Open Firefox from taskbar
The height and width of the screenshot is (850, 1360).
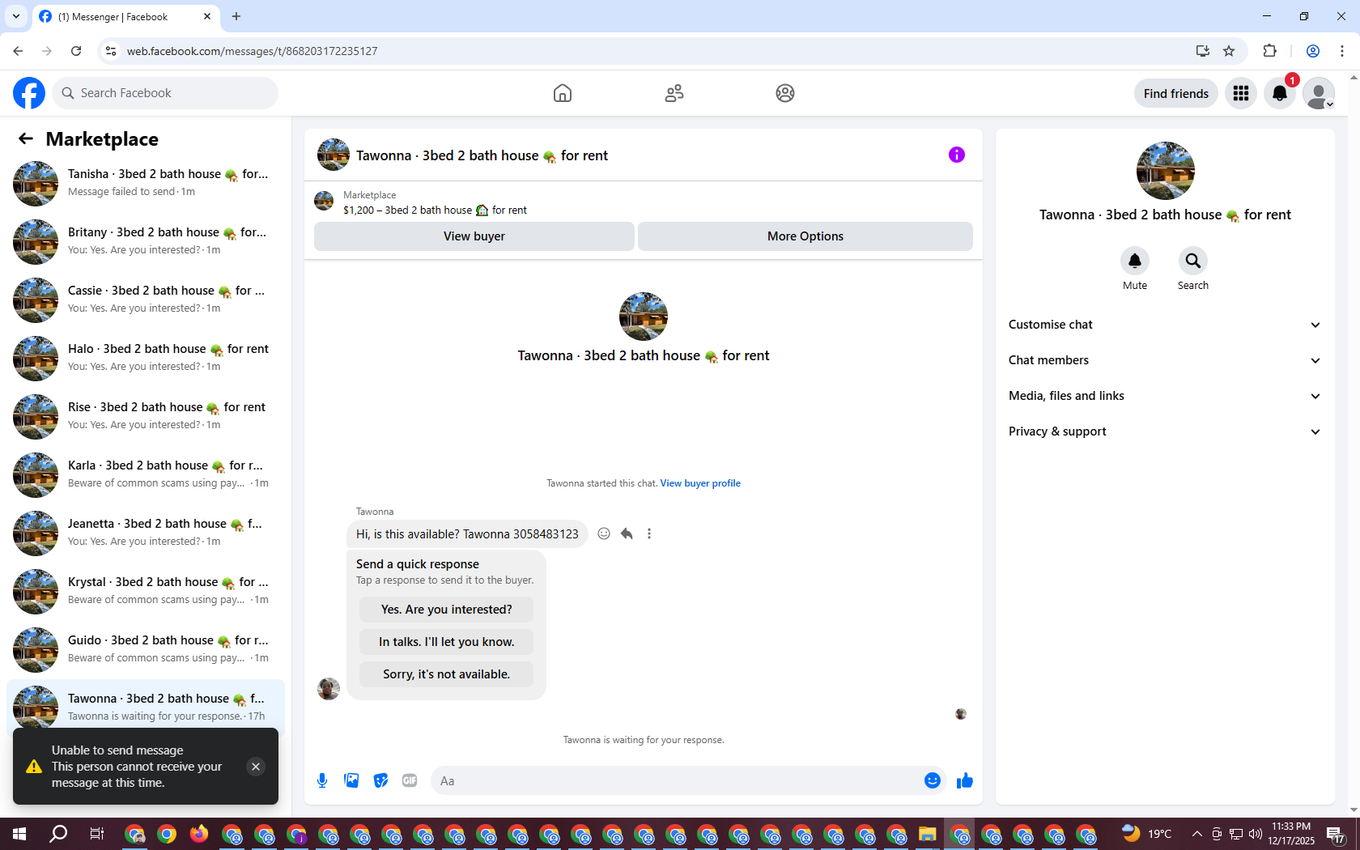click(199, 834)
